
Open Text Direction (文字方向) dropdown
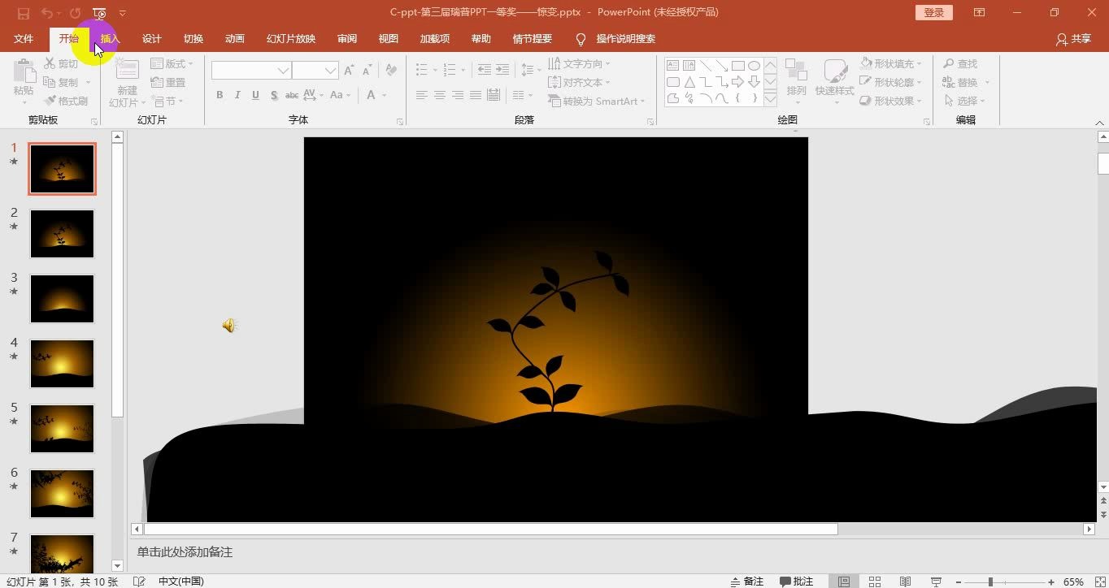coord(579,63)
